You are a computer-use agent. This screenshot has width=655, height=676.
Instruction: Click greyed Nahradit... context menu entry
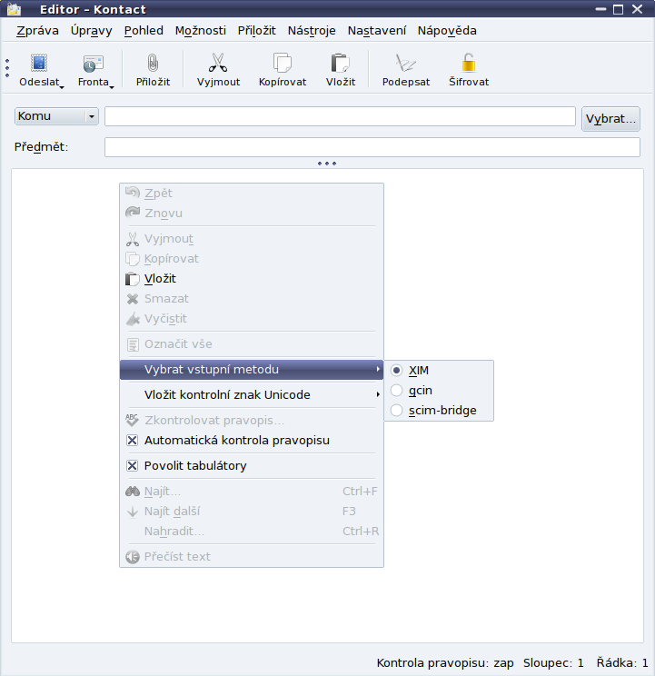click(x=252, y=532)
